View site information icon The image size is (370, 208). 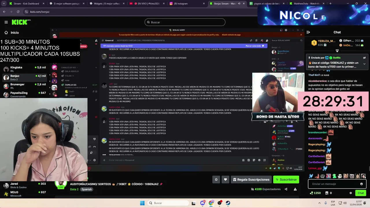(26, 12)
